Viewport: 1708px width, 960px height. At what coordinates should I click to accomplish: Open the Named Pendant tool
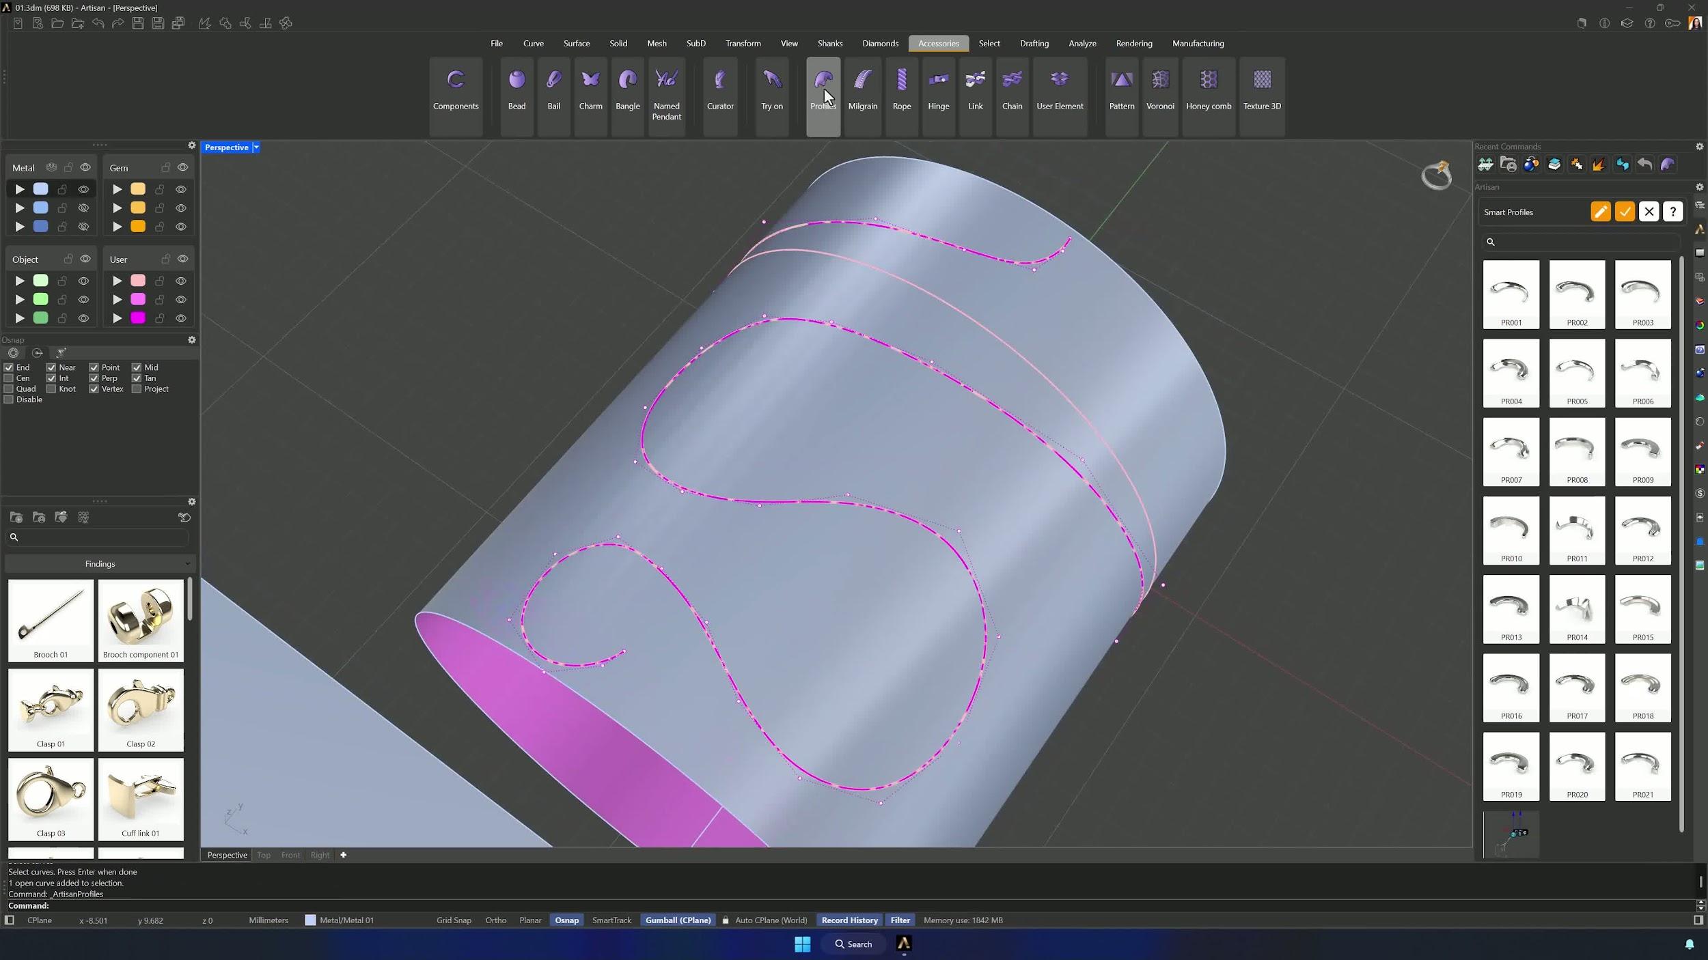click(x=666, y=96)
